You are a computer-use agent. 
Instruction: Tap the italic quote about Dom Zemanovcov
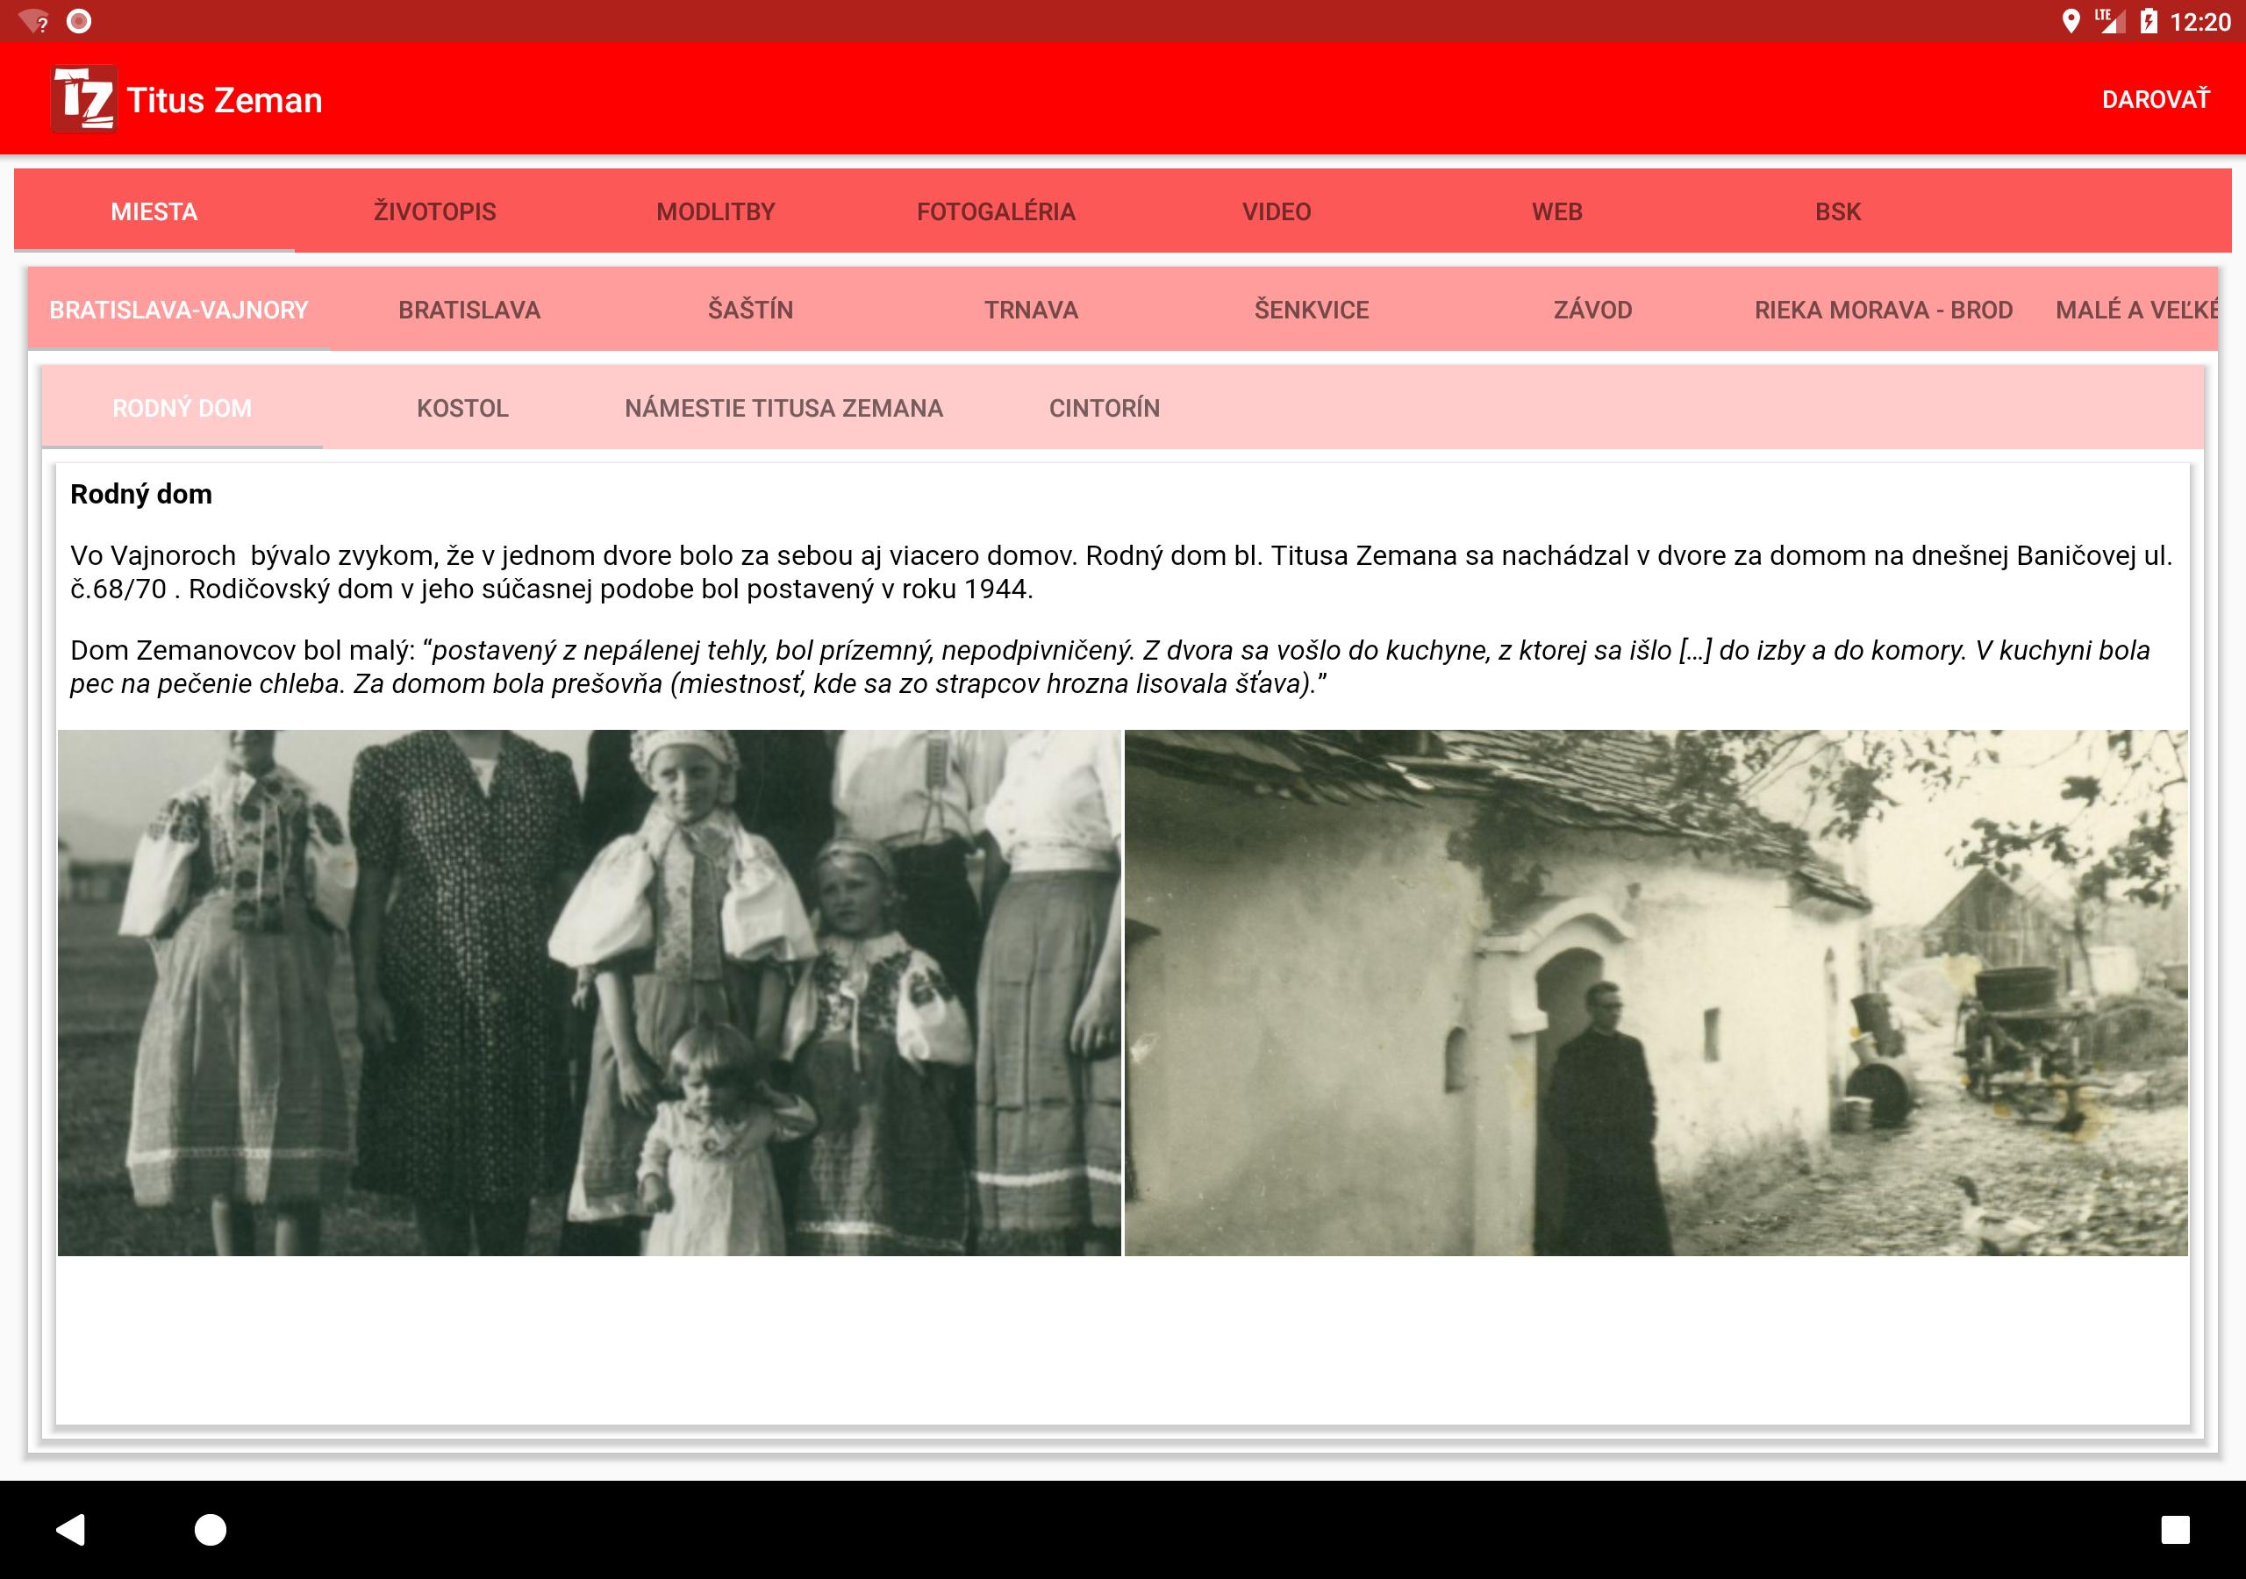[x=1109, y=668]
